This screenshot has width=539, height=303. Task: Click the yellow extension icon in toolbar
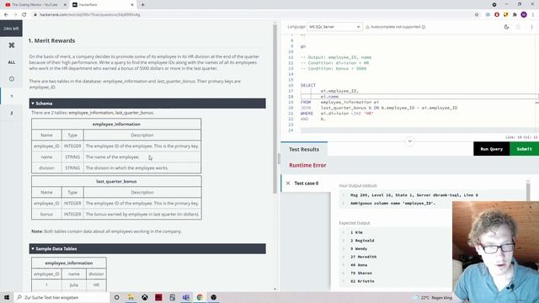[505, 15]
